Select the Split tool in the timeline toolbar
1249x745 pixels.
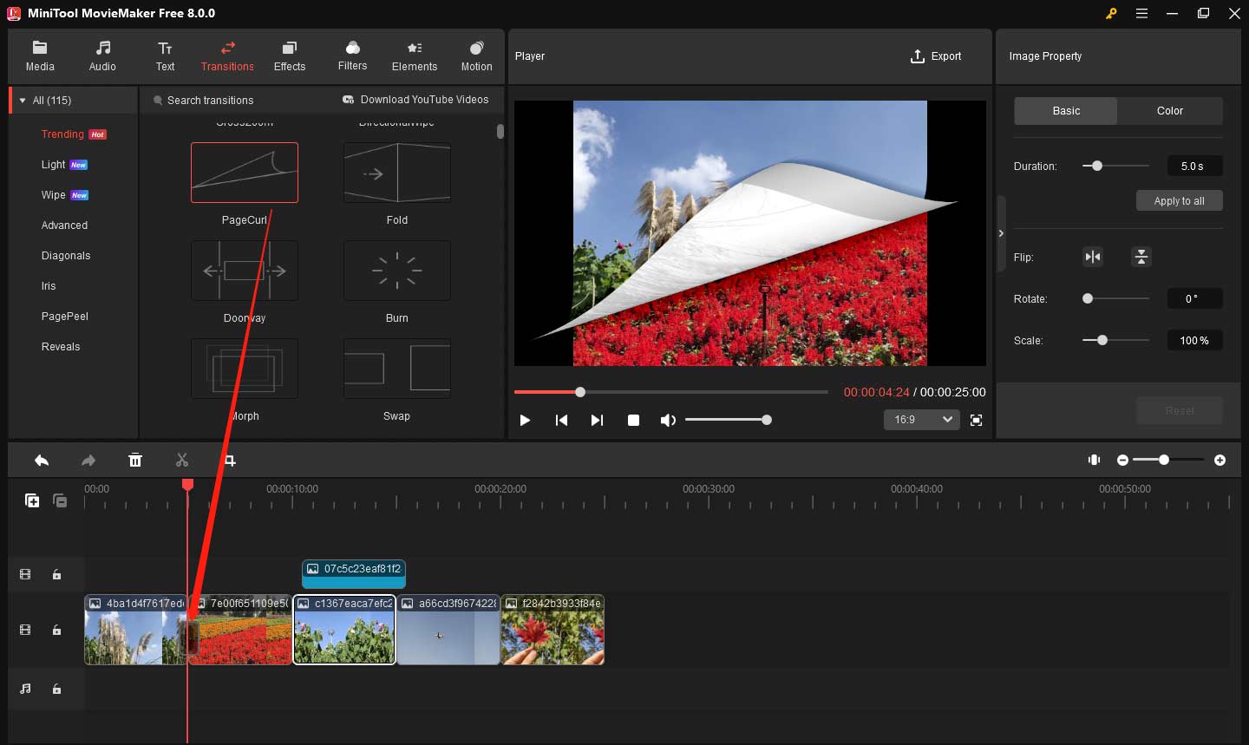tap(182, 460)
